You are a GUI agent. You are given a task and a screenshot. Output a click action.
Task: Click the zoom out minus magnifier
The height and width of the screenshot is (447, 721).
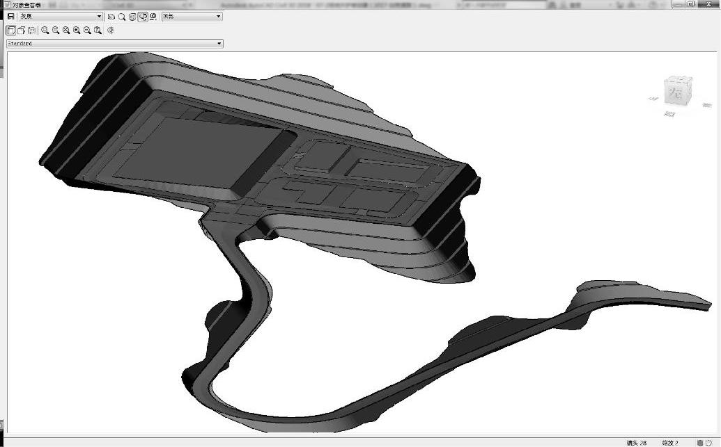[87, 31]
